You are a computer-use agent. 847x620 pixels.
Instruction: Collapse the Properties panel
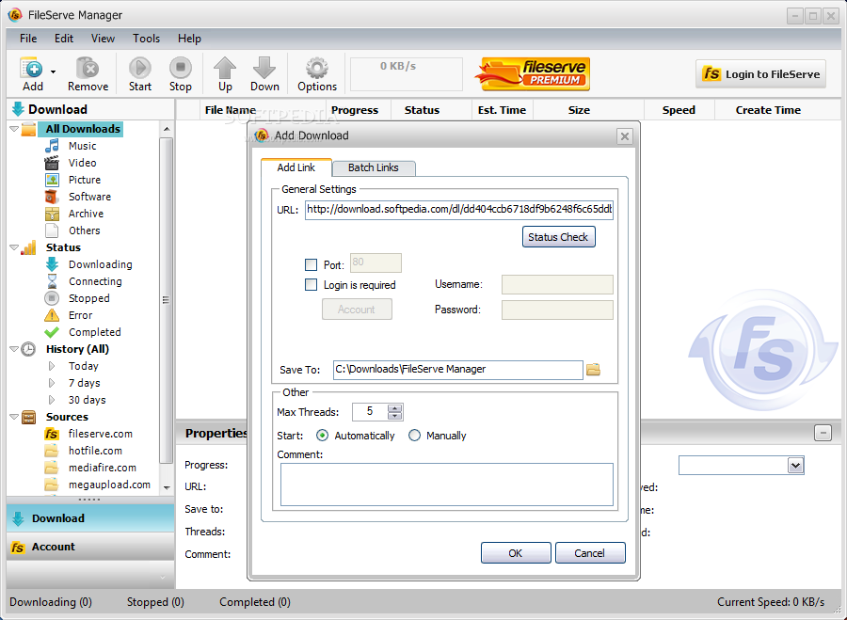(823, 433)
